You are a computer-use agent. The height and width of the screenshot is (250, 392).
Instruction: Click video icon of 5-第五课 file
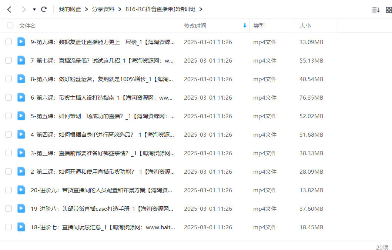click(21, 116)
